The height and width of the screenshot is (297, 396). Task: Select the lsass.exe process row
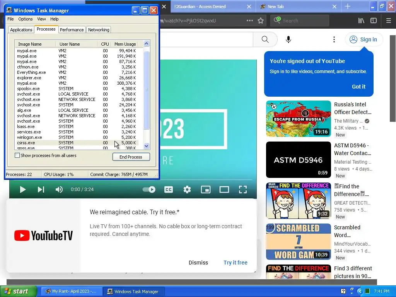(77, 126)
